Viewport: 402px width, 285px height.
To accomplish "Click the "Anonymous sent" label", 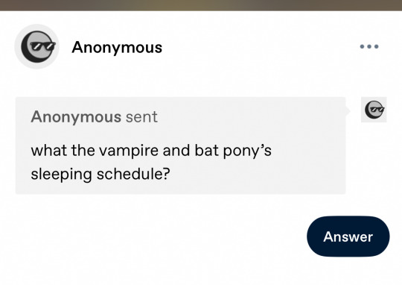I will pyautogui.click(x=94, y=117).
